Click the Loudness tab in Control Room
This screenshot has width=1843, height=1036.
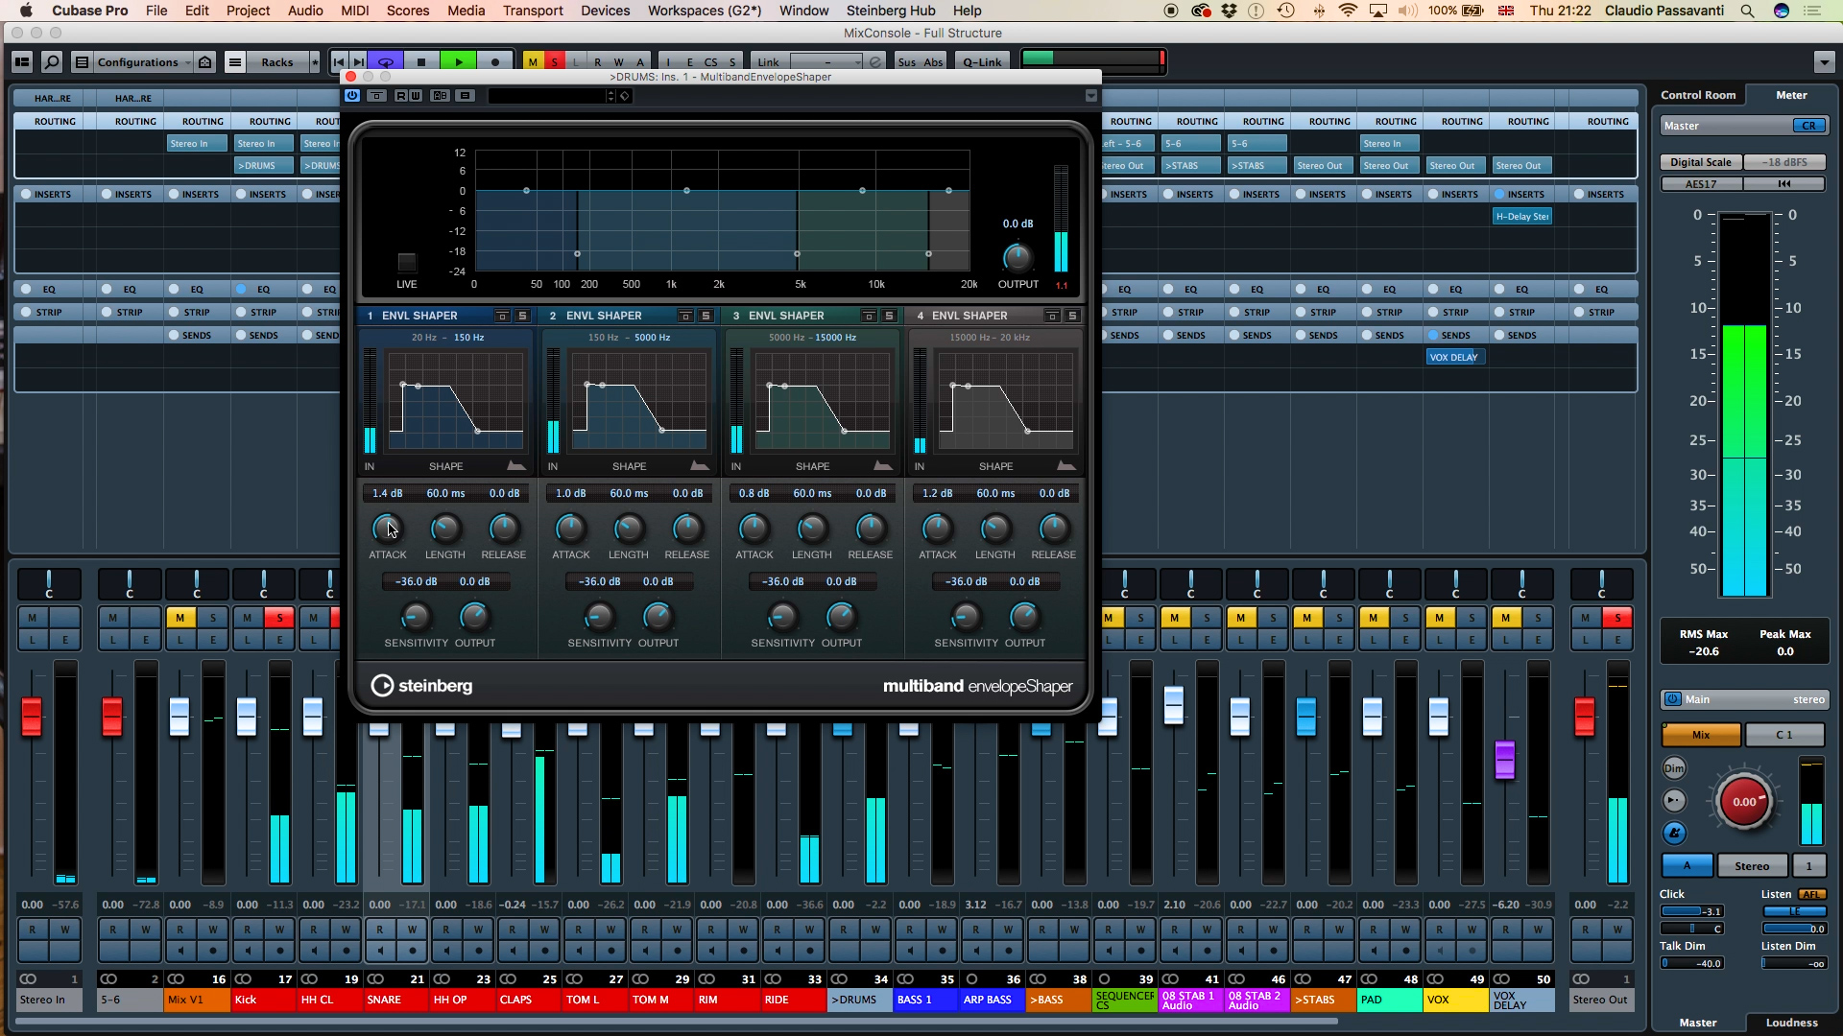1788,1022
